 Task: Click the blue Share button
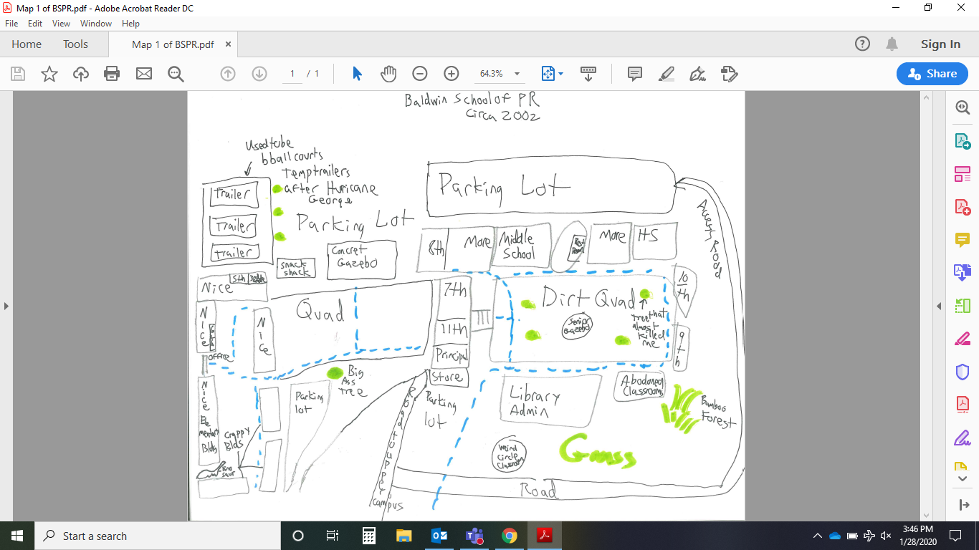[932, 74]
